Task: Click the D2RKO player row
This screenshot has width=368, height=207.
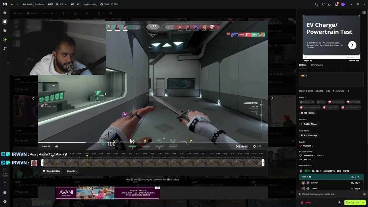Action: pos(331,189)
